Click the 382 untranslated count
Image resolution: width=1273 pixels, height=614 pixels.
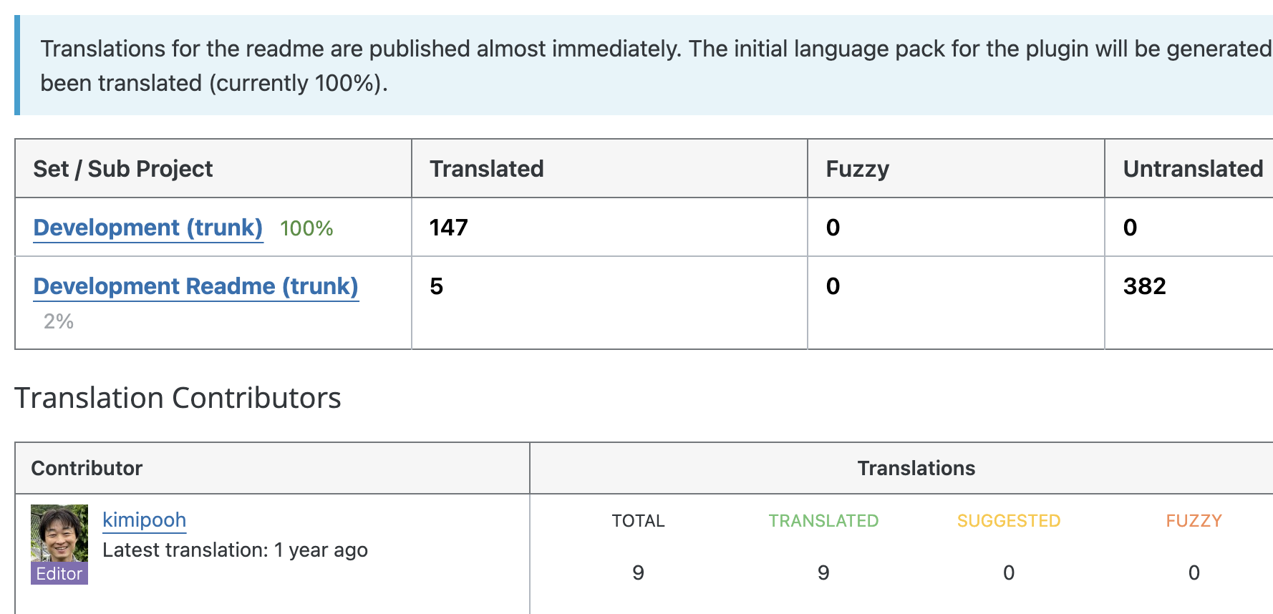click(1144, 286)
